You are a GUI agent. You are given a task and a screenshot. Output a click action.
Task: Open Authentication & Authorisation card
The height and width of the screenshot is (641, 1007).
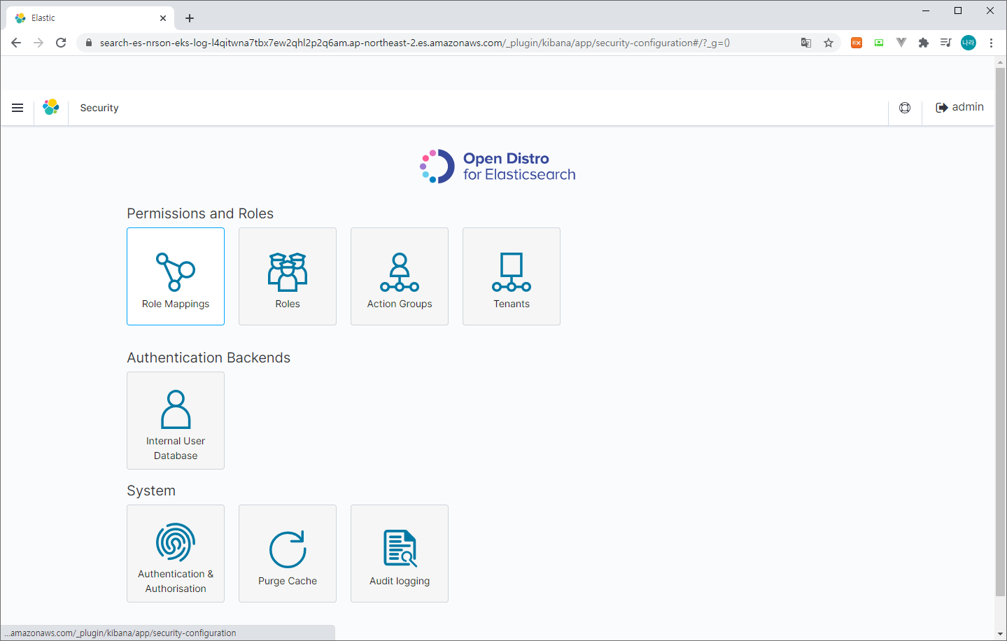click(176, 554)
